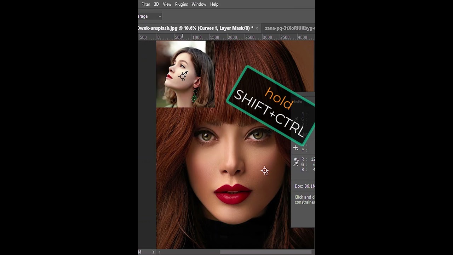
Task: Click the crosshair X Y coordinate icon
Action: [x=296, y=148]
